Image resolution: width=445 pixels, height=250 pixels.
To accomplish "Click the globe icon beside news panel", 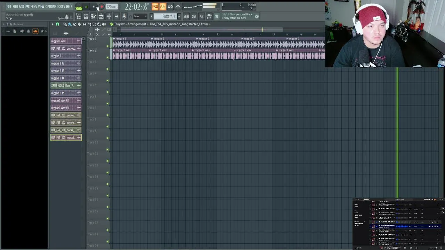I will [x=257, y=16].
